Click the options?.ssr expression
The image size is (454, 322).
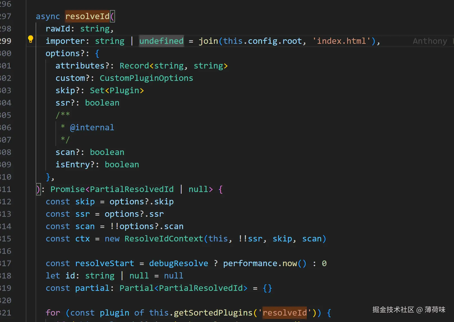(x=134, y=214)
